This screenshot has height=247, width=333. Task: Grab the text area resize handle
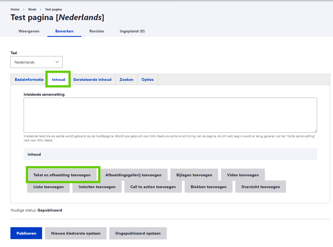315,131
